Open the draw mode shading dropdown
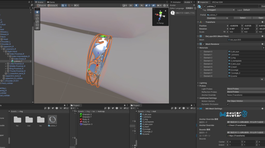265x148 pixels. [x=124, y=5]
